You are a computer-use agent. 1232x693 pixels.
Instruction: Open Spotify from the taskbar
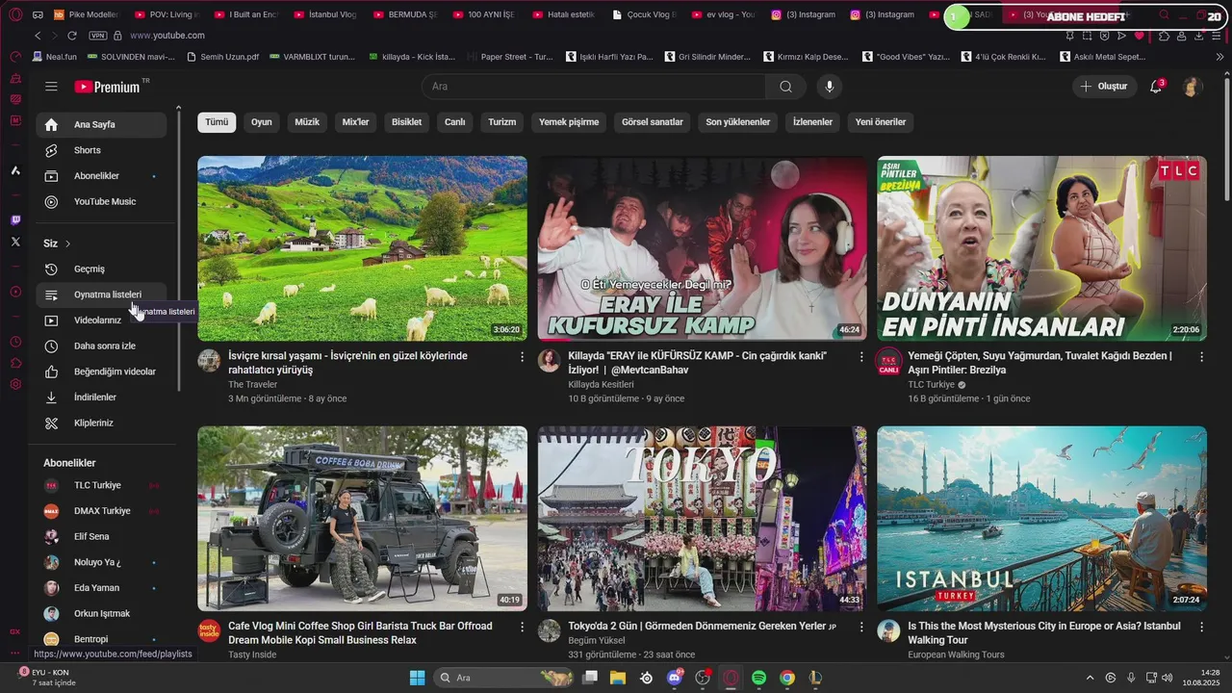tap(758, 678)
